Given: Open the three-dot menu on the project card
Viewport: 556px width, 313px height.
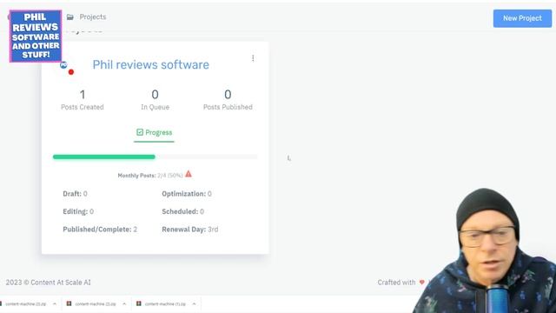Looking at the screenshot, I should pyautogui.click(x=253, y=58).
